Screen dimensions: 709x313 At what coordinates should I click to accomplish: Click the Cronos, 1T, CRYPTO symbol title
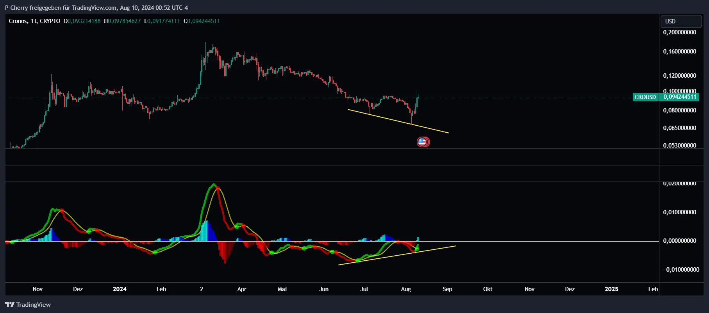point(34,21)
